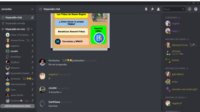This screenshot has width=200, height=112.
Task: Click the chat area vertical scrollbar
Action: (x=162, y=105)
